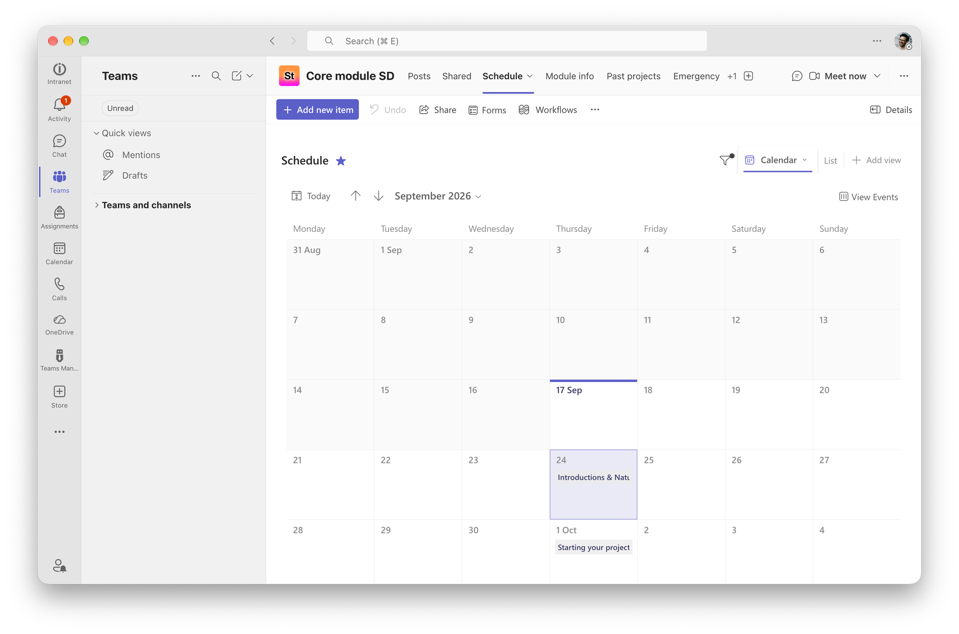
Task: Open Teams Manager app
Action: (x=59, y=361)
